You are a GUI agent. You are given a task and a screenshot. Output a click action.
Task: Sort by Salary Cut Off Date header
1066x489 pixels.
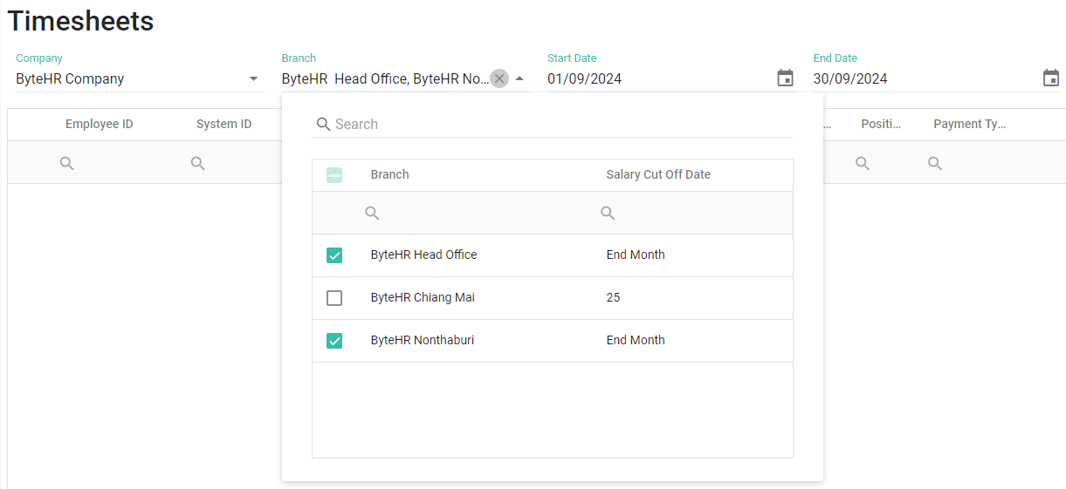coord(658,174)
